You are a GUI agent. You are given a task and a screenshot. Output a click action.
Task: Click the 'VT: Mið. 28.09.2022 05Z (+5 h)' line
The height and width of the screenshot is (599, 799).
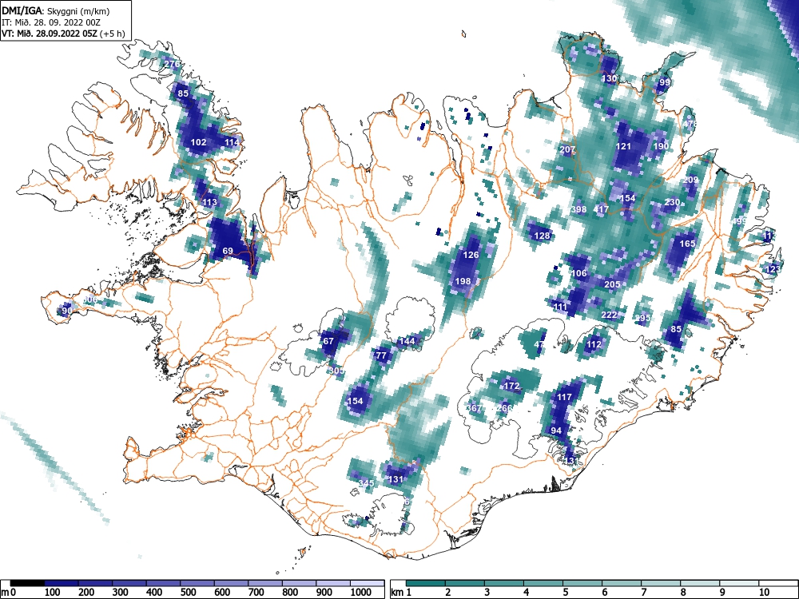pos(63,34)
